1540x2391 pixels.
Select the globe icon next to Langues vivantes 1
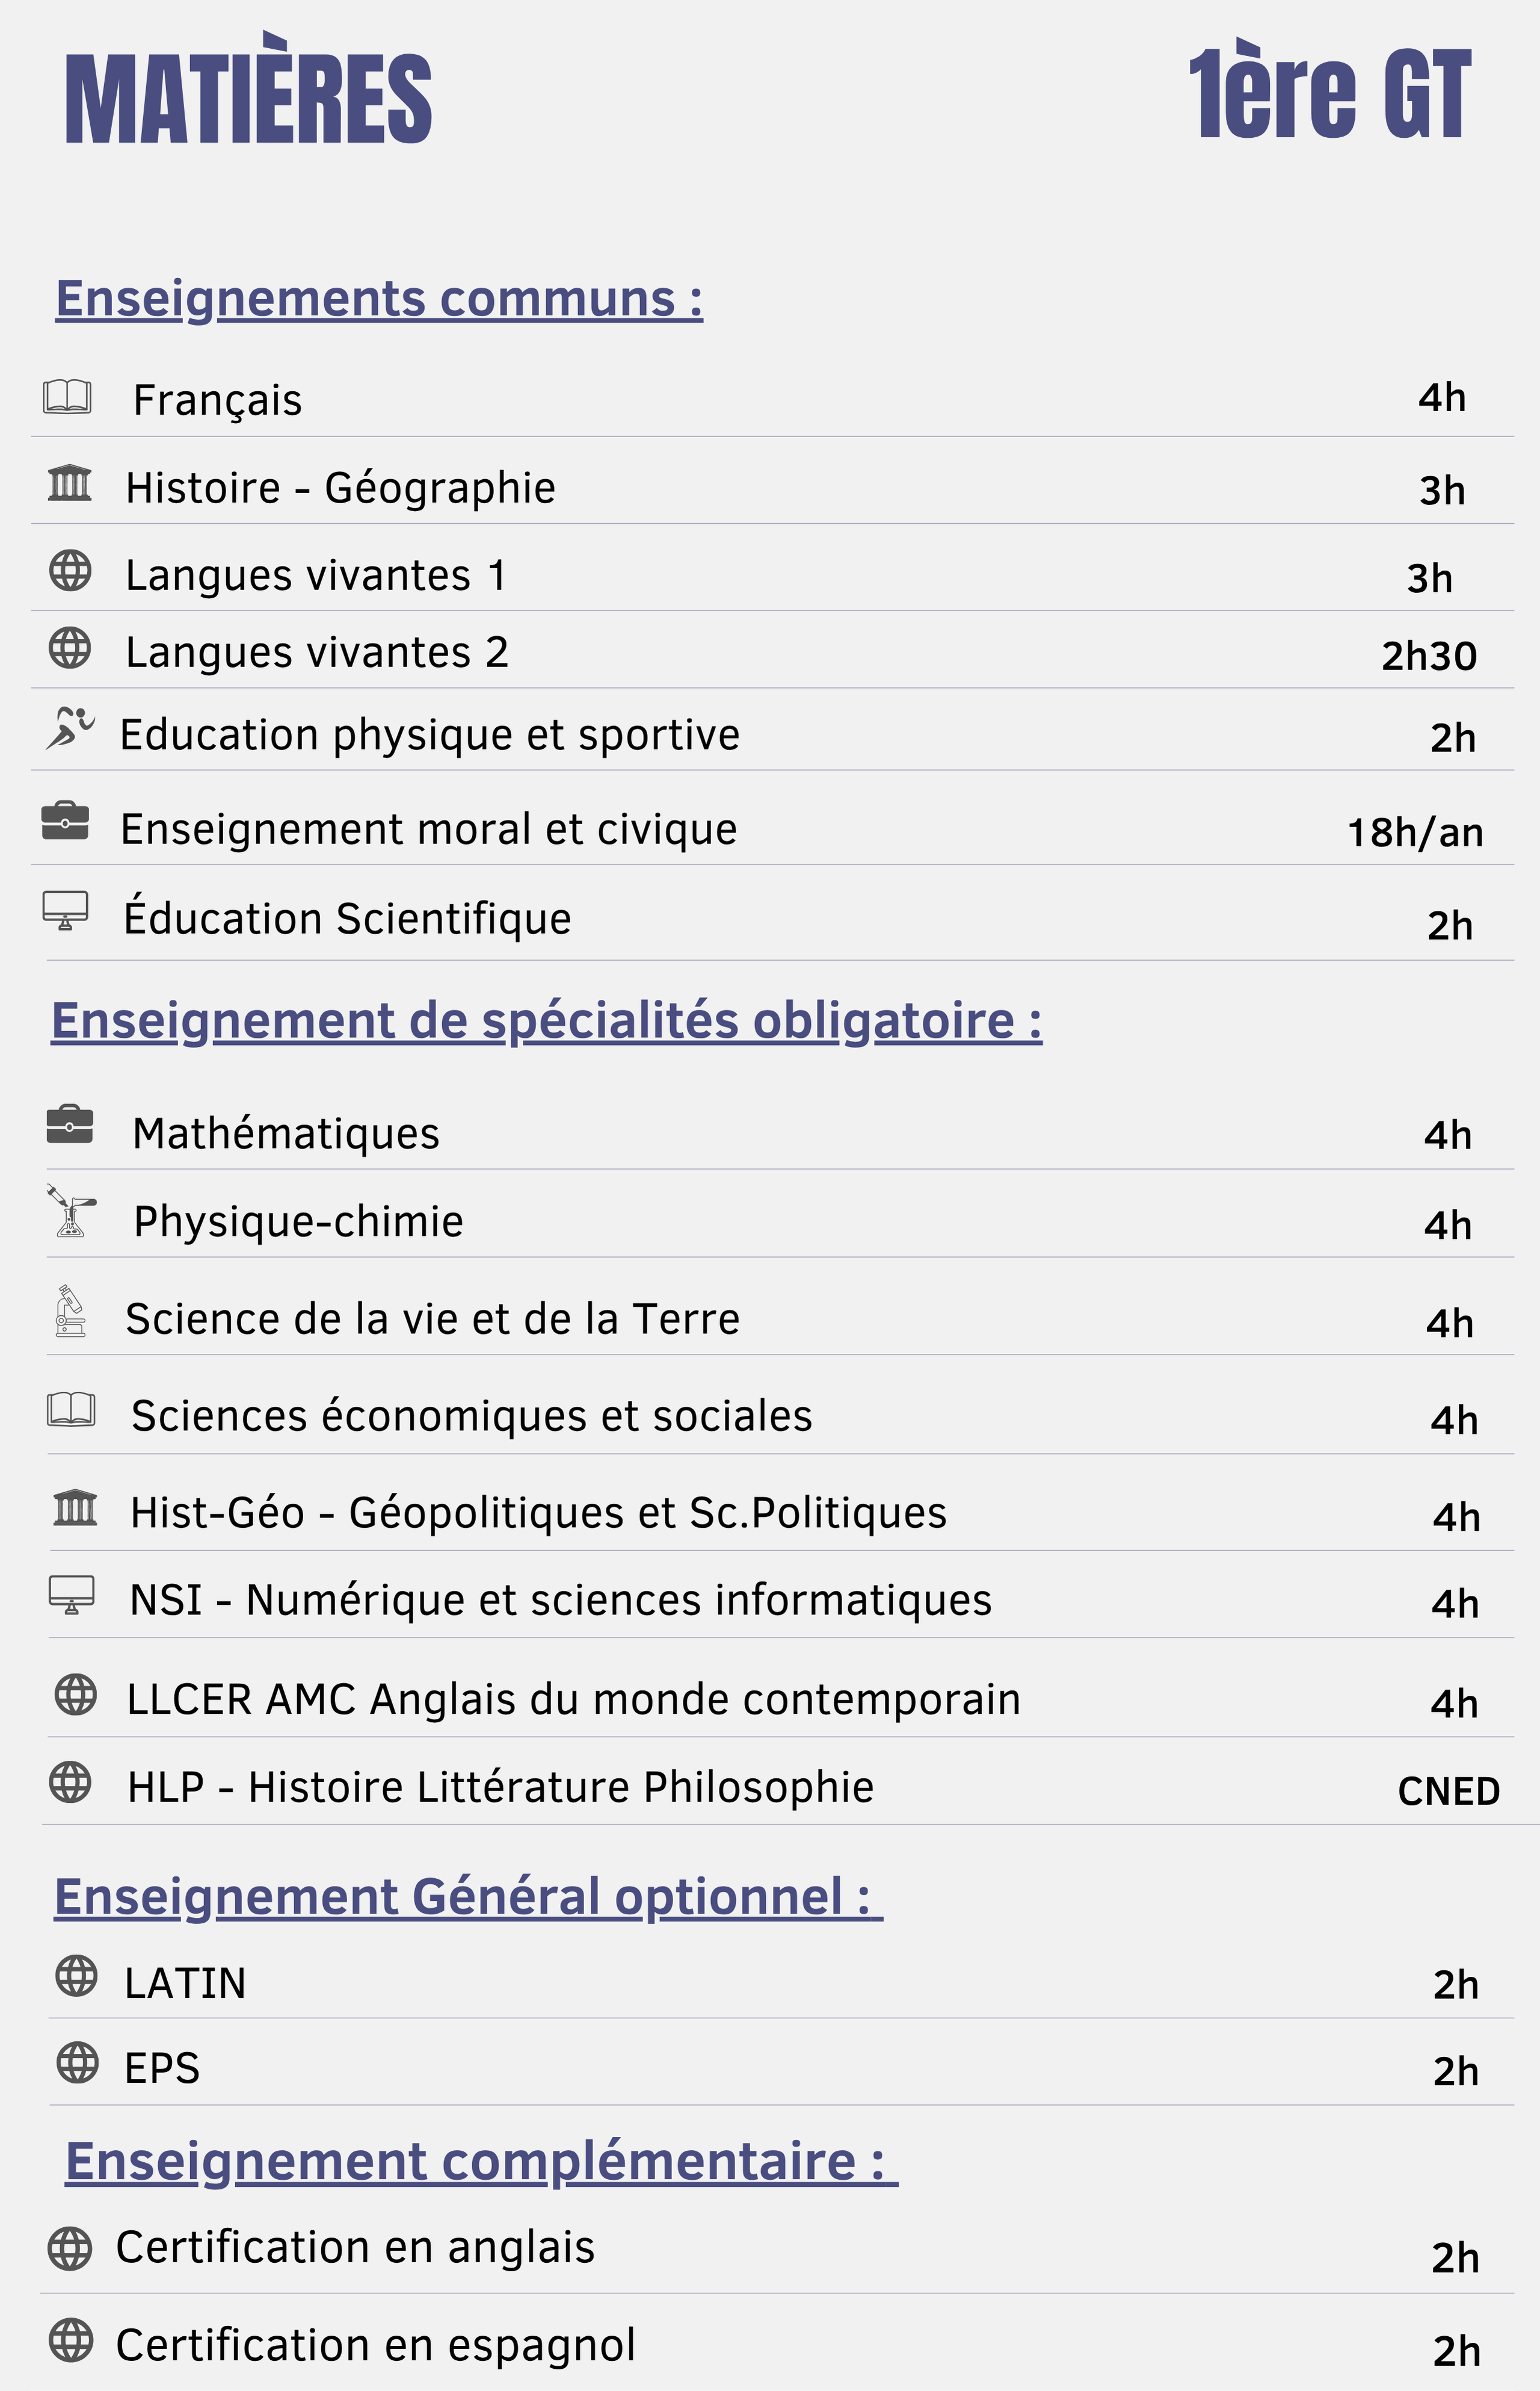pyautogui.click(x=70, y=570)
